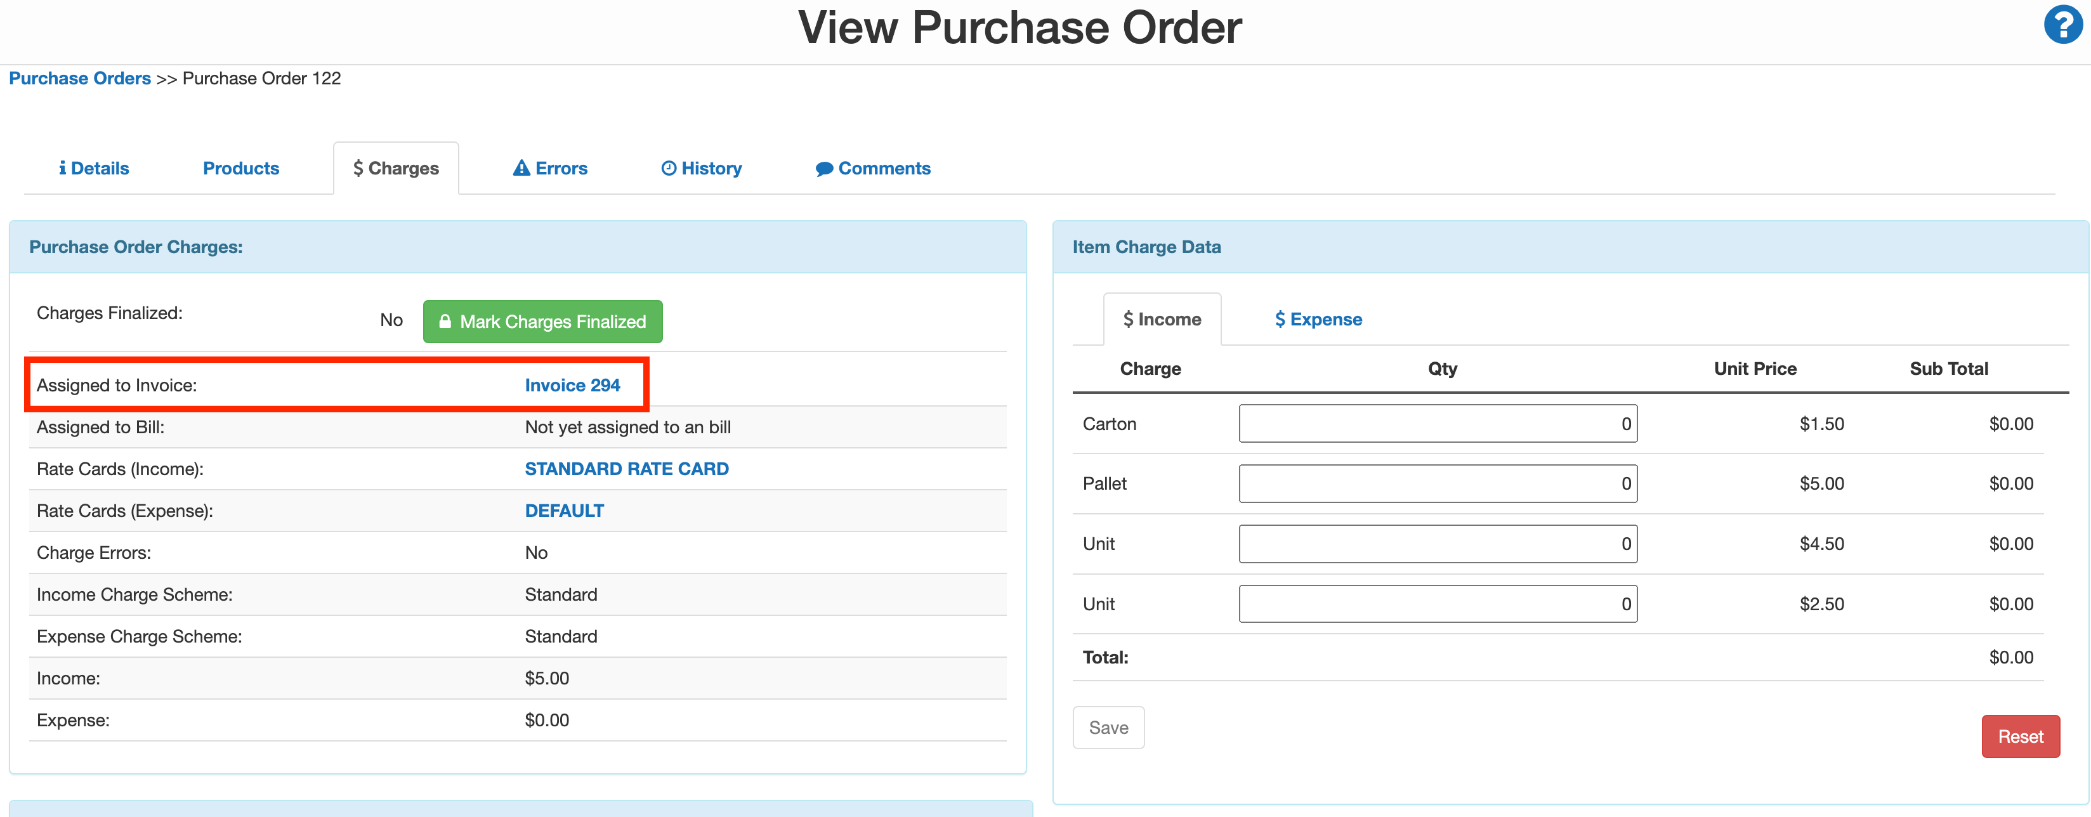
Task: Click the info icon on Details tab
Action: pyautogui.click(x=63, y=168)
